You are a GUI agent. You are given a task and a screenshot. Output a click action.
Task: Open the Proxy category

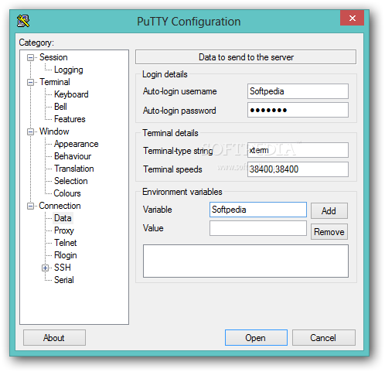point(64,230)
